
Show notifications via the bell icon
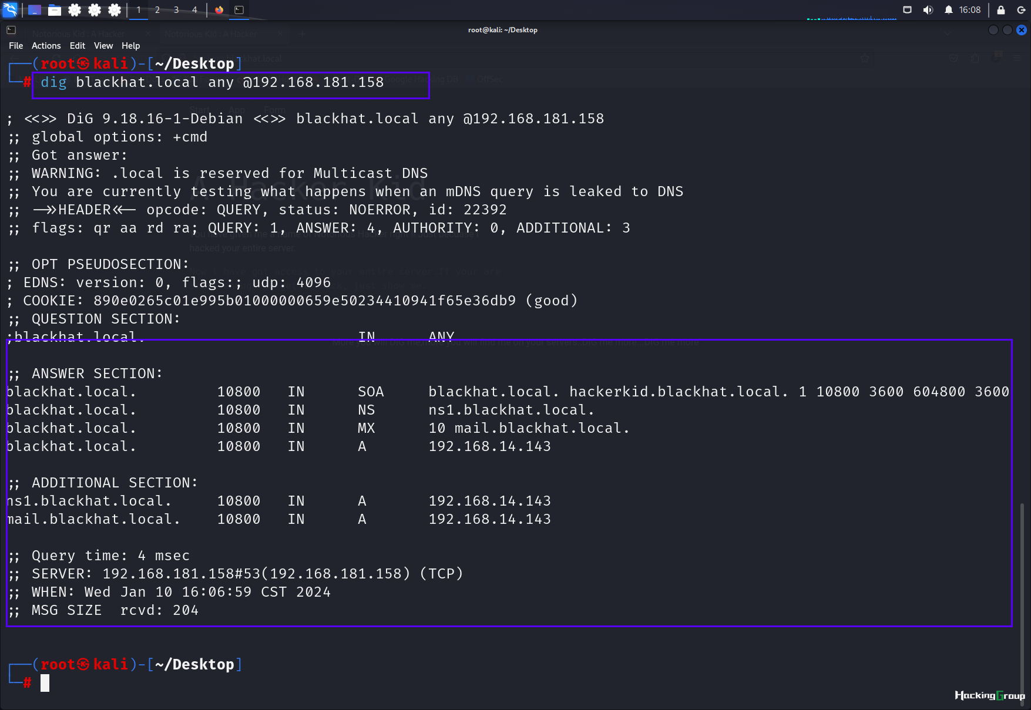point(949,10)
